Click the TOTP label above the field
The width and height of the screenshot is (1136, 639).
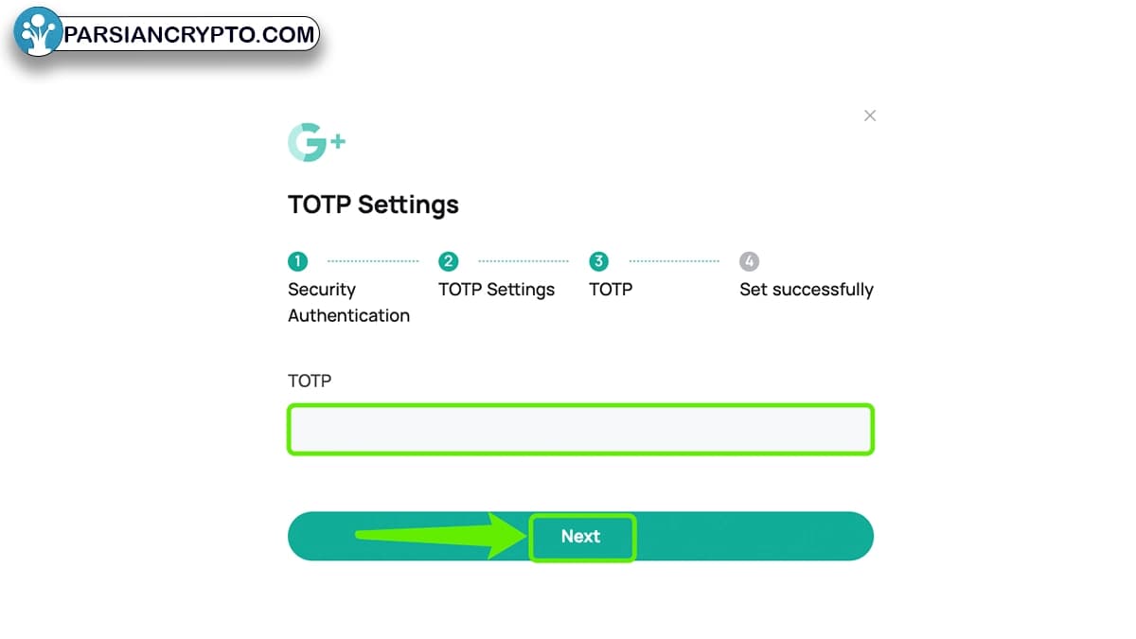tap(310, 381)
